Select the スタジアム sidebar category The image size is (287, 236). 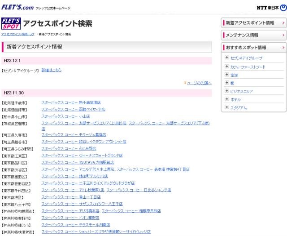click(239, 108)
